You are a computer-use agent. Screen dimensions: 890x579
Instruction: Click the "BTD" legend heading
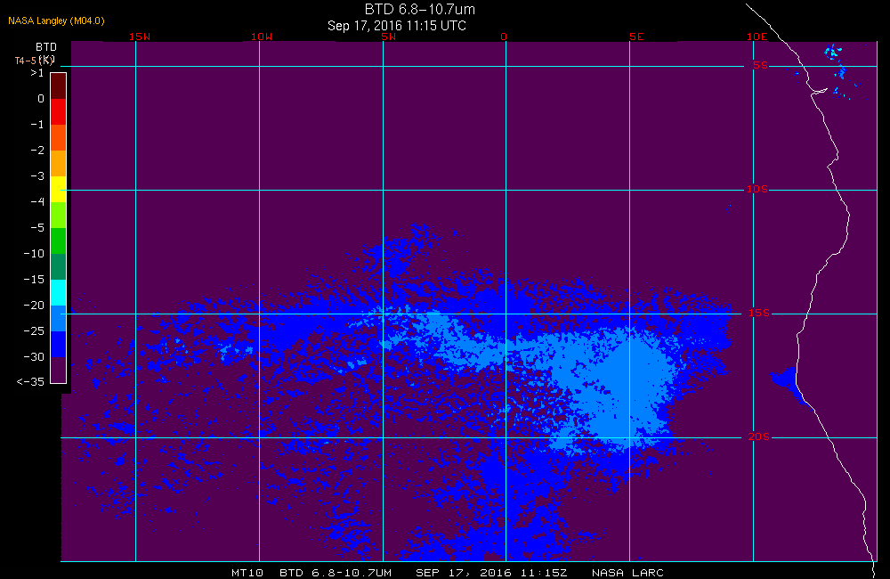click(x=46, y=47)
